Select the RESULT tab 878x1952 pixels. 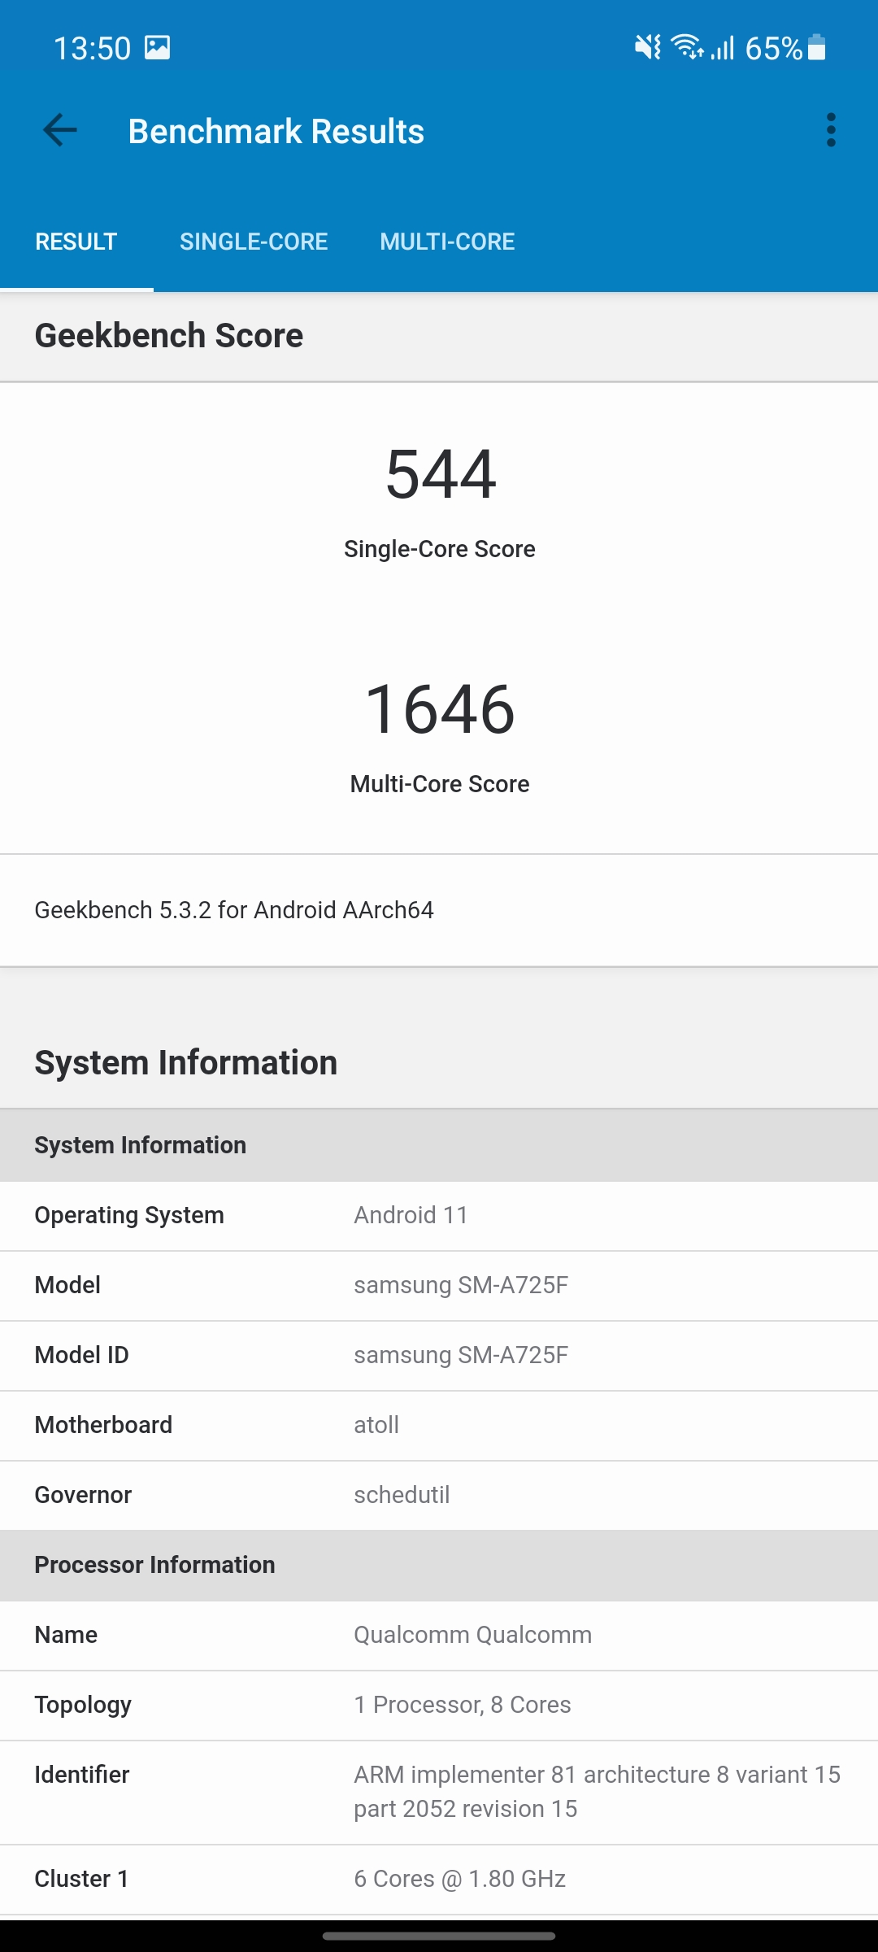pyautogui.click(x=76, y=242)
